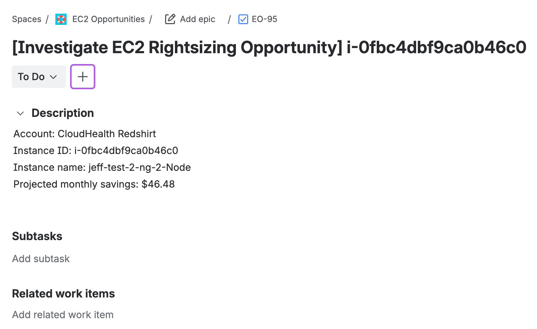Click the EC2 Opportunities life-ring space icon
The height and width of the screenshot is (329, 537).
click(x=61, y=19)
